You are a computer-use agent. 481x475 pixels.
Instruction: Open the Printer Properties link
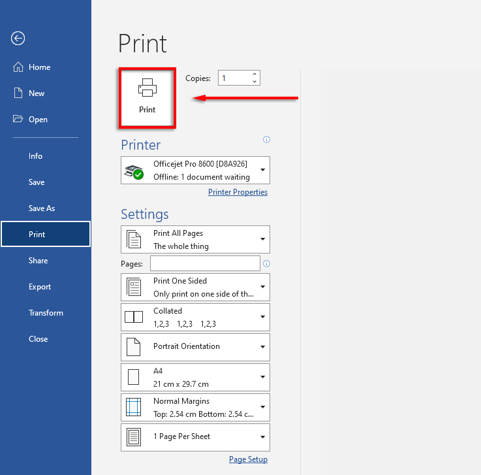[x=238, y=192]
